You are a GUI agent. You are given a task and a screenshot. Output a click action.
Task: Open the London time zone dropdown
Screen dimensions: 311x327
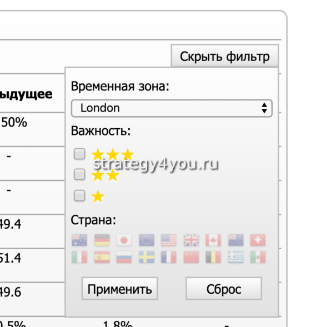coord(172,108)
